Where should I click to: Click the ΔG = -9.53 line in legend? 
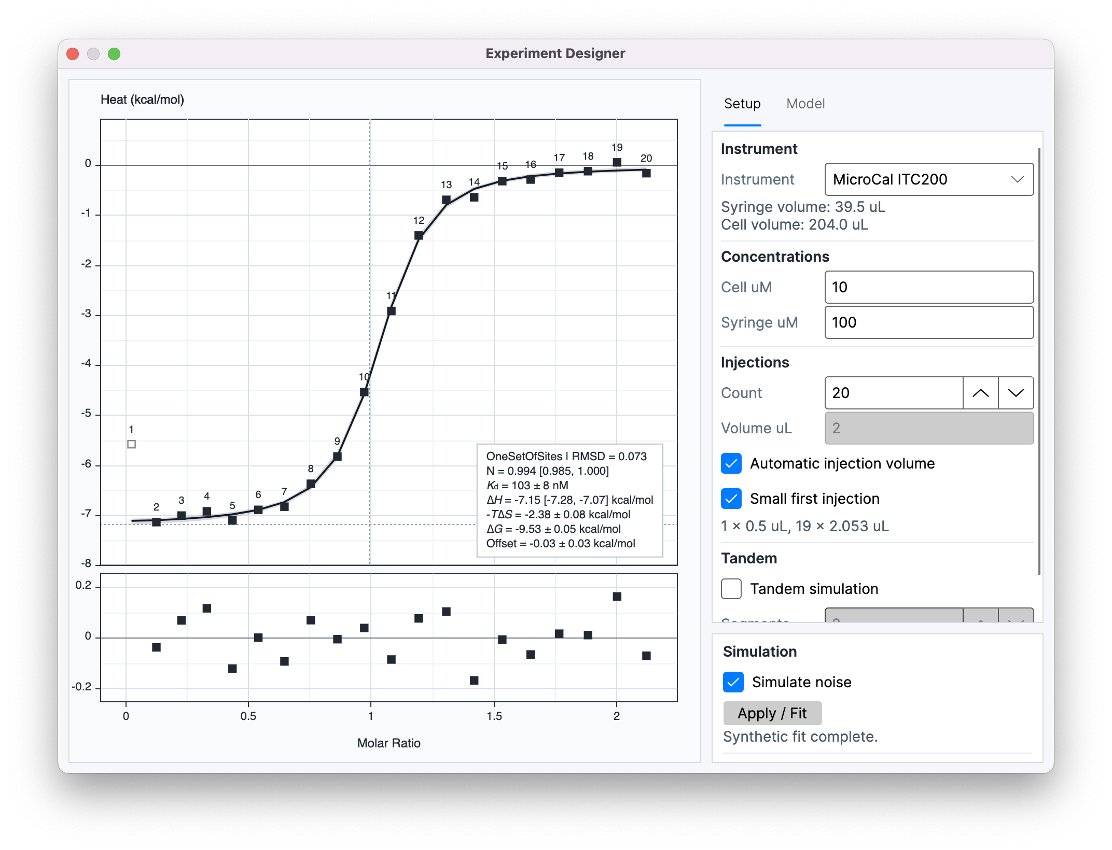(553, 529)
